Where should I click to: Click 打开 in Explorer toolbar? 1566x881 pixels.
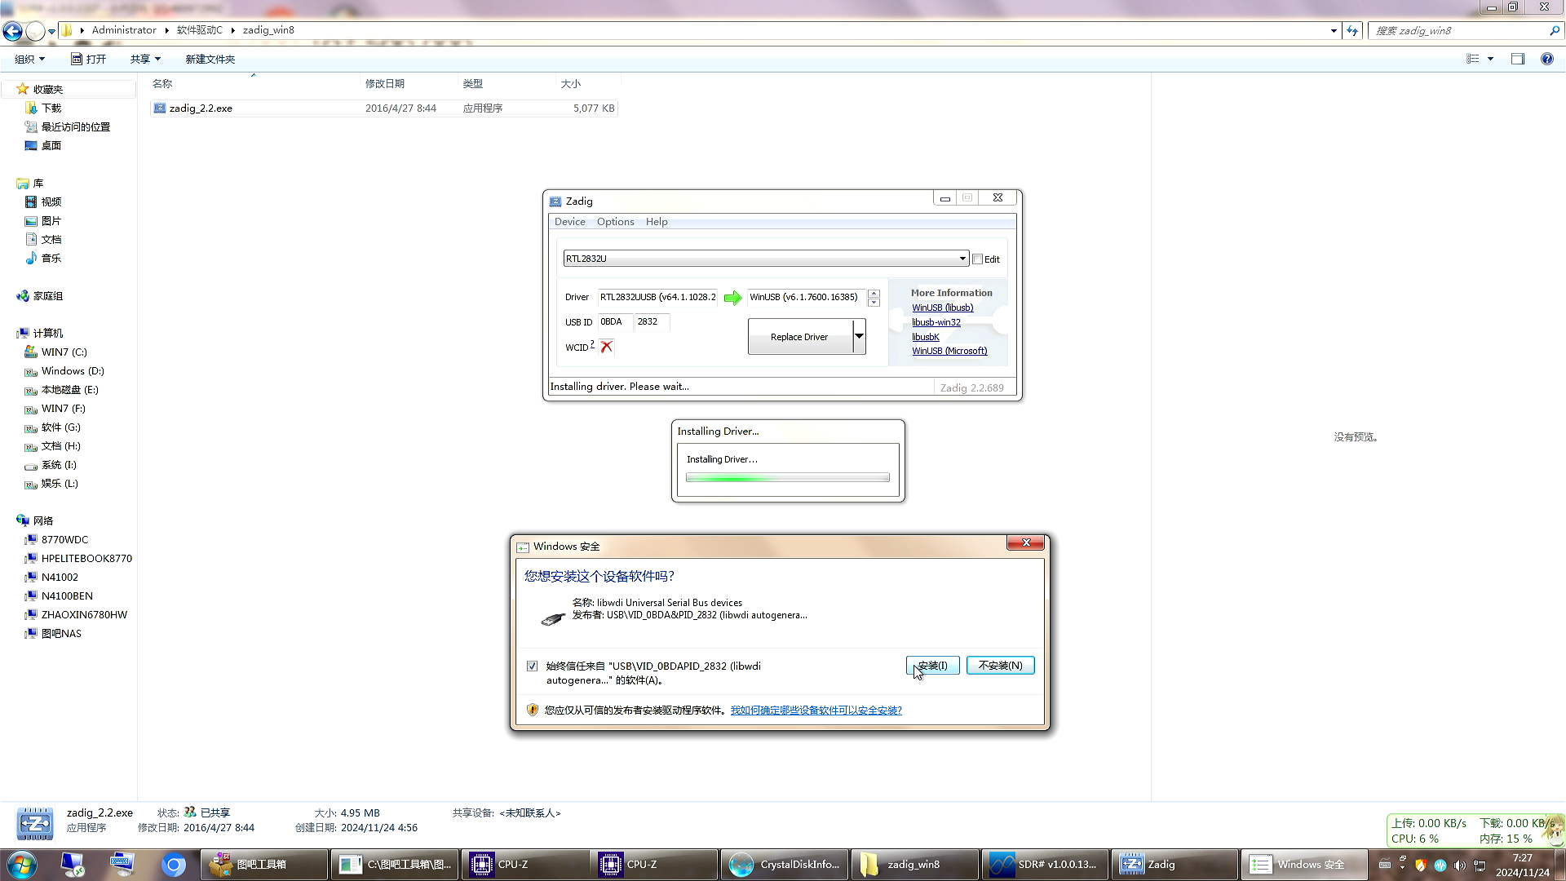coord(88,59)
